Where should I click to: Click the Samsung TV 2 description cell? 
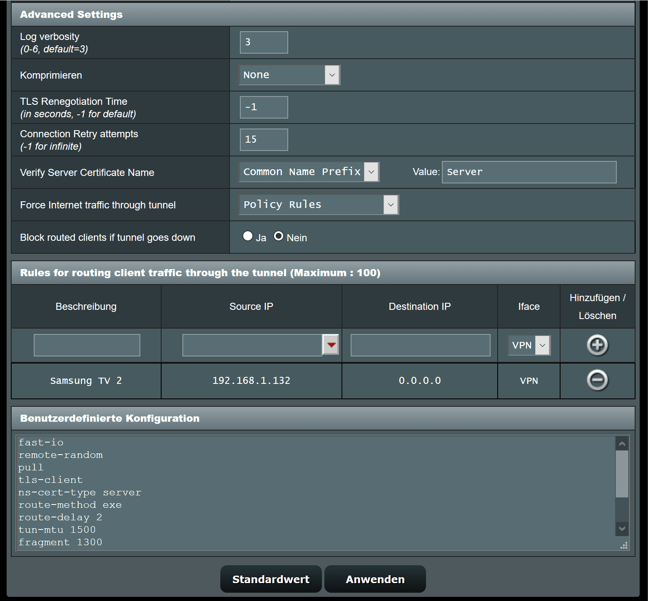point(86,381)
